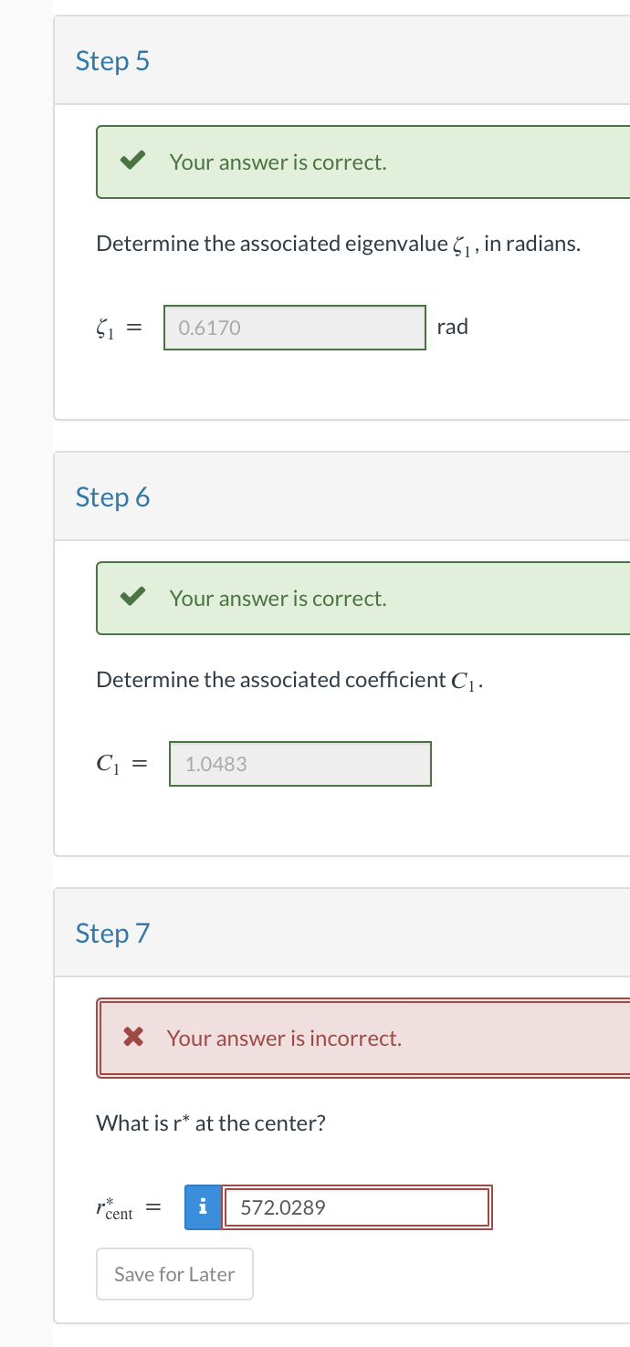
Task: Select the Save for Later button
Action: click(174, 1274)
